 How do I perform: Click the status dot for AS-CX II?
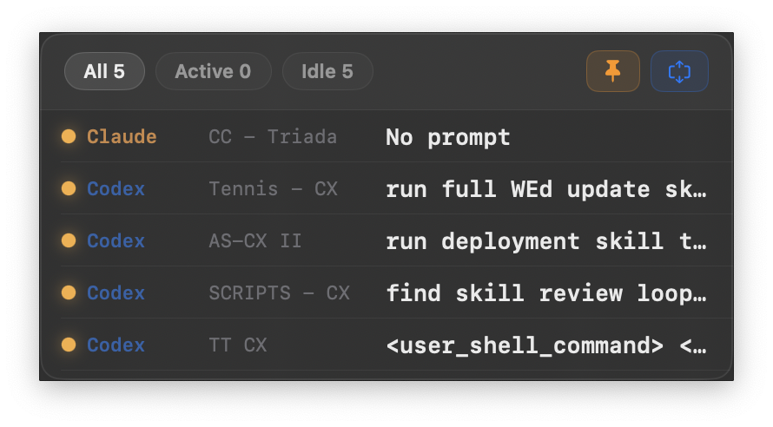69,240
